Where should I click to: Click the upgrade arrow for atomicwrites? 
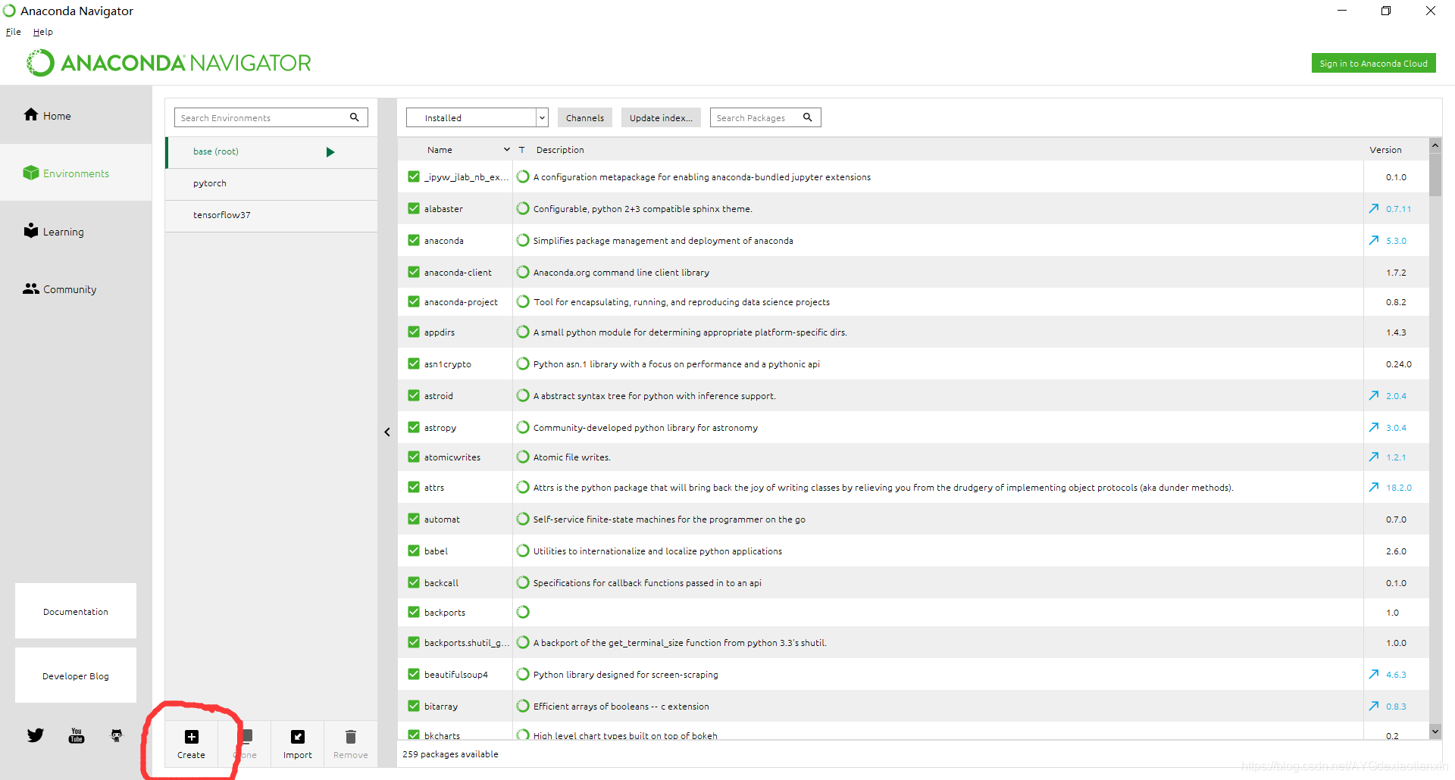pos(1374,457)
